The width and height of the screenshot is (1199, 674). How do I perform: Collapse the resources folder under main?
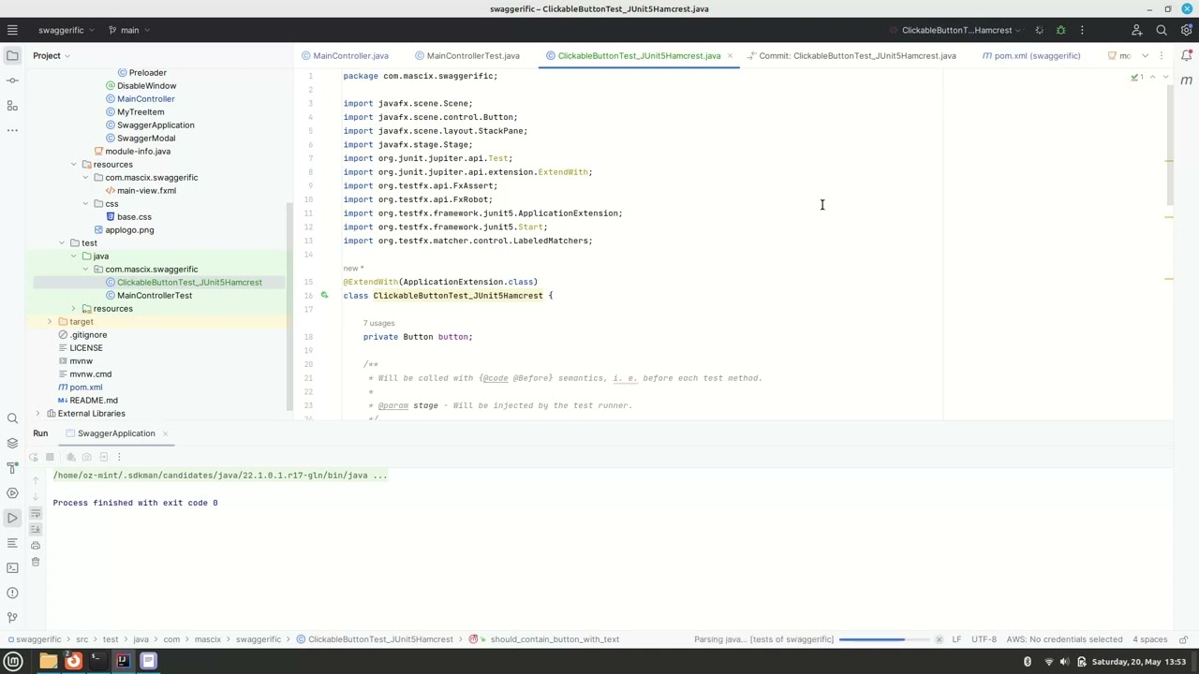point(73,165)
